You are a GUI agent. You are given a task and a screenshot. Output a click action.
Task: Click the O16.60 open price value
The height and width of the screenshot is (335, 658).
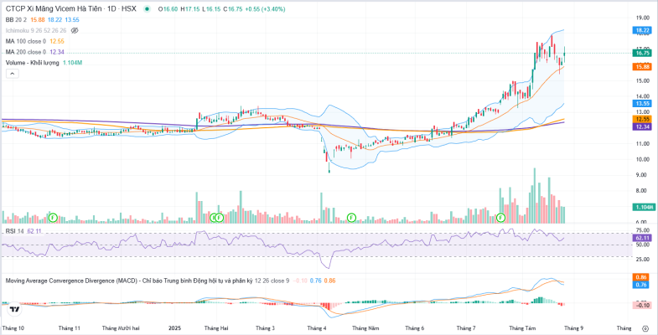(169, 9)
